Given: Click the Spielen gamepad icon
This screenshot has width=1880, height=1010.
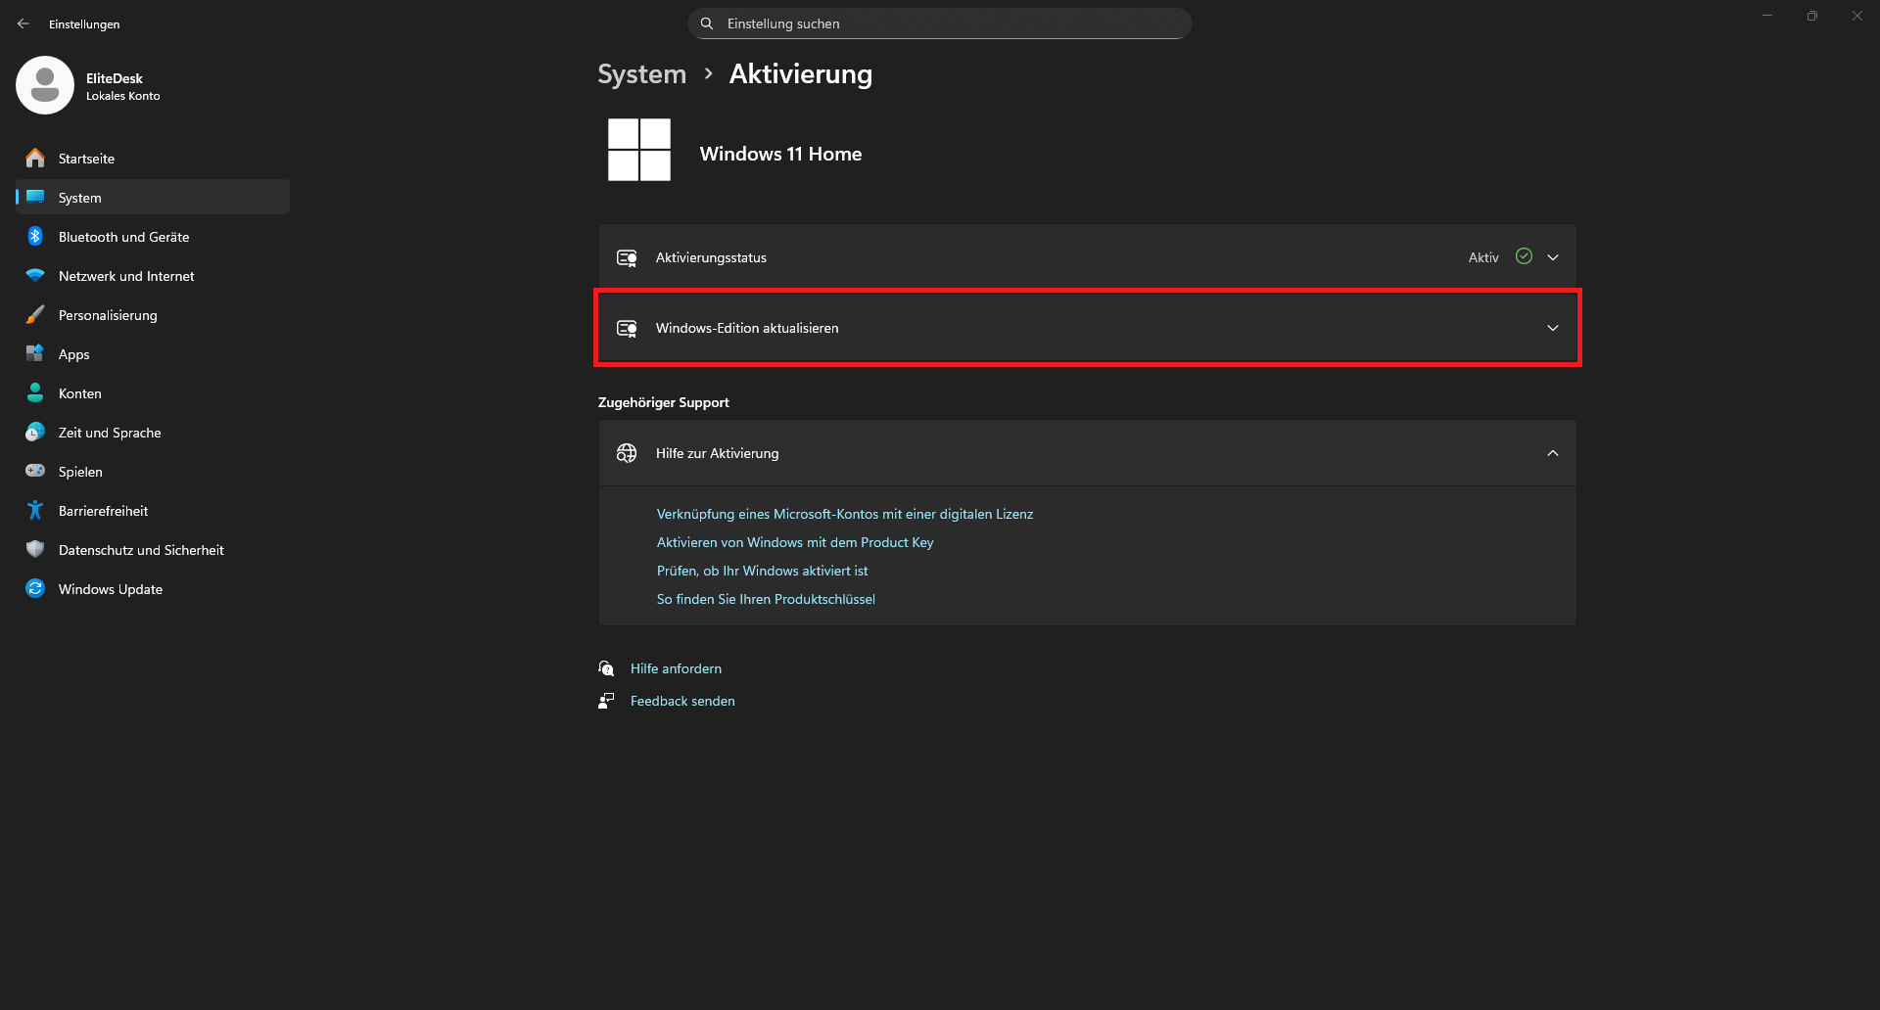Looking at the screenshot, I should coord(35,471).
